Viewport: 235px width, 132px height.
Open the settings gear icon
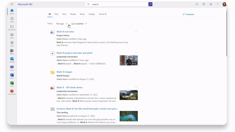pos(211,4)
